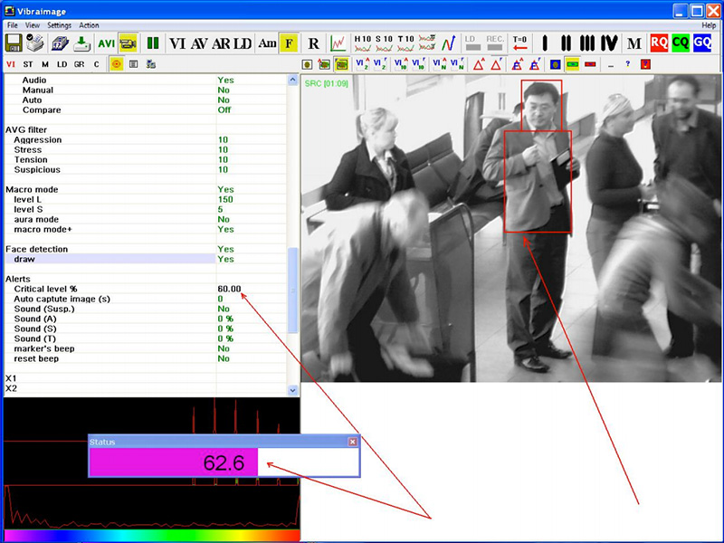The height and width of the screenshot is (543, 724).
Task: Open the View menu
Action: coord(33,25)
